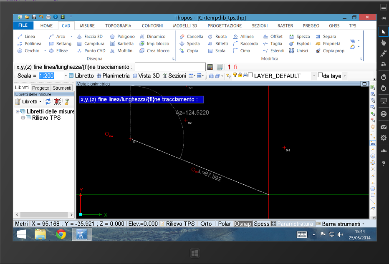Use the Cancella erase tool
389x264 pixels.
191,36
